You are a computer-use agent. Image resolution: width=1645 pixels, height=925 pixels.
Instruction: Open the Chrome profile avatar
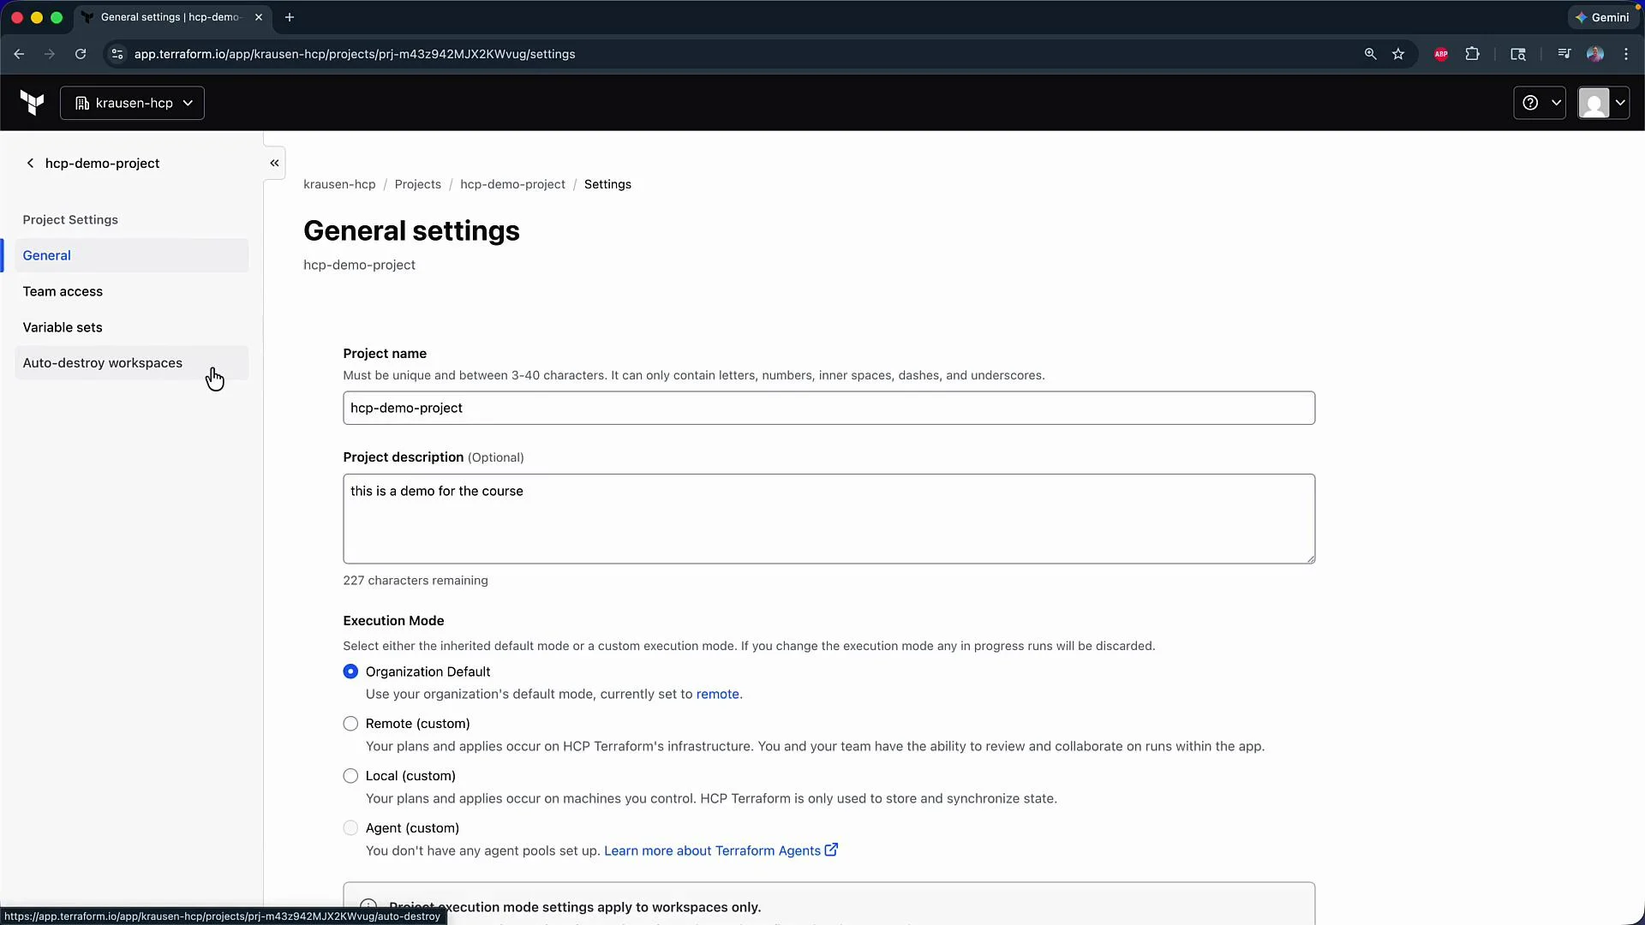pos(1595,54)
